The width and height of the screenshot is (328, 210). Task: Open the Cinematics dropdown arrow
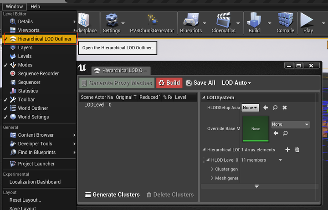[238, 23]
